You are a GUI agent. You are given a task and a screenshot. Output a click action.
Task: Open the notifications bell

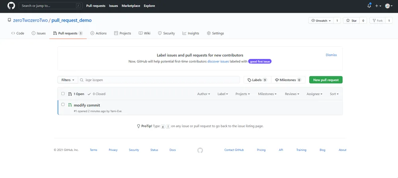369,6
